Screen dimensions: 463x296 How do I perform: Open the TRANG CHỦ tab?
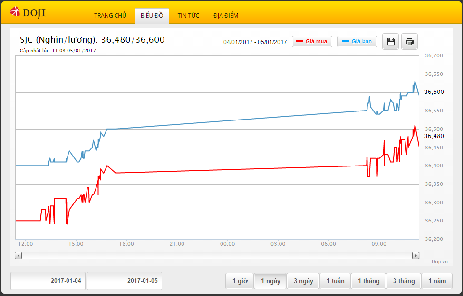click(x=110, y=16)
